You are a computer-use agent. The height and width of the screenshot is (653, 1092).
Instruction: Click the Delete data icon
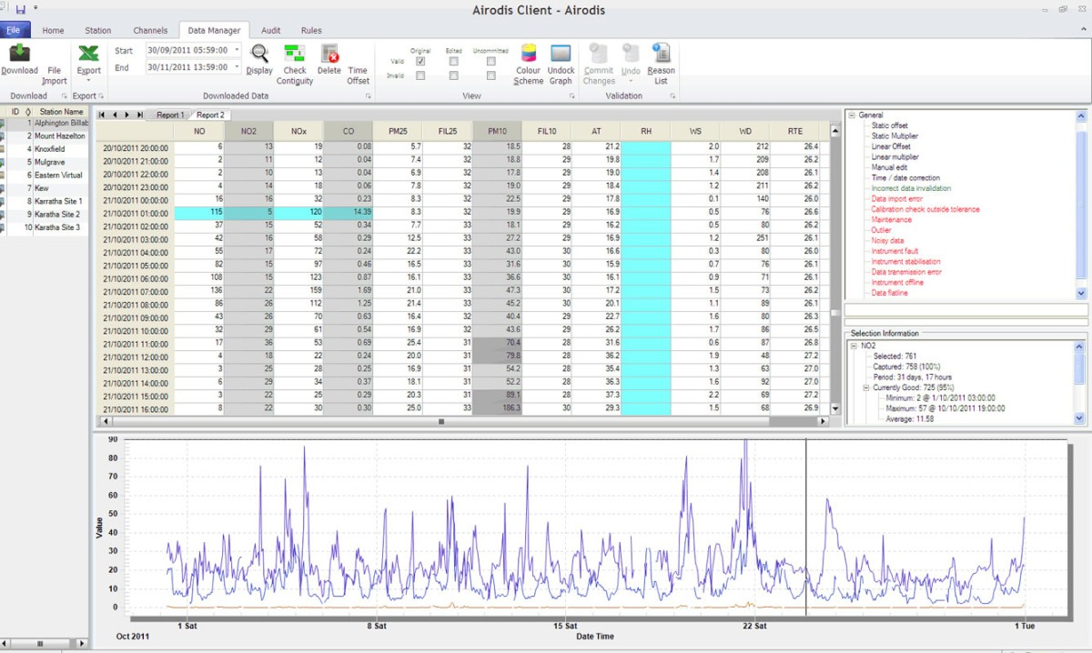[329, 54]
